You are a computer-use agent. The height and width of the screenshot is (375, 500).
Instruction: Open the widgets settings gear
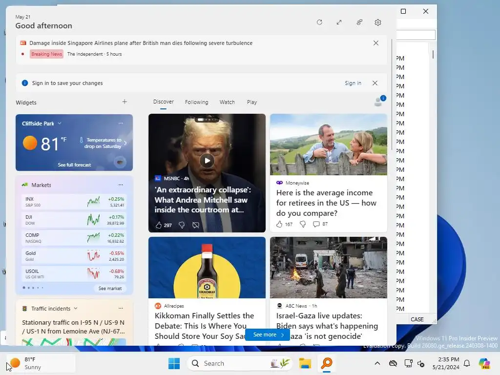pyautogui.click(x=378, y=22)
